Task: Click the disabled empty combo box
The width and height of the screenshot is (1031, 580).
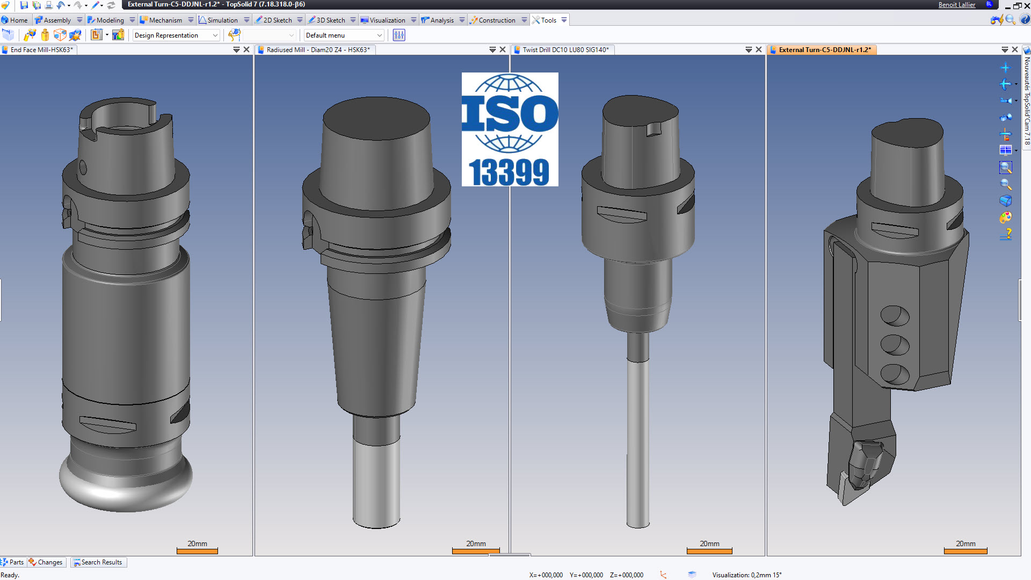Action: tap(270, 35)
